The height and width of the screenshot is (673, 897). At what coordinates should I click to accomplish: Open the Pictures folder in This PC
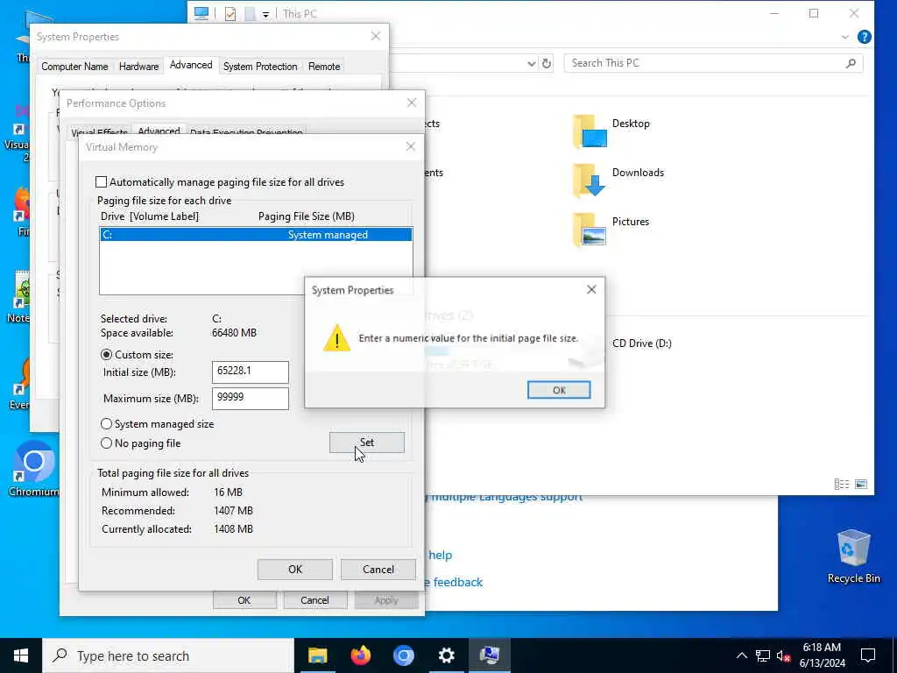coord(611,229)
